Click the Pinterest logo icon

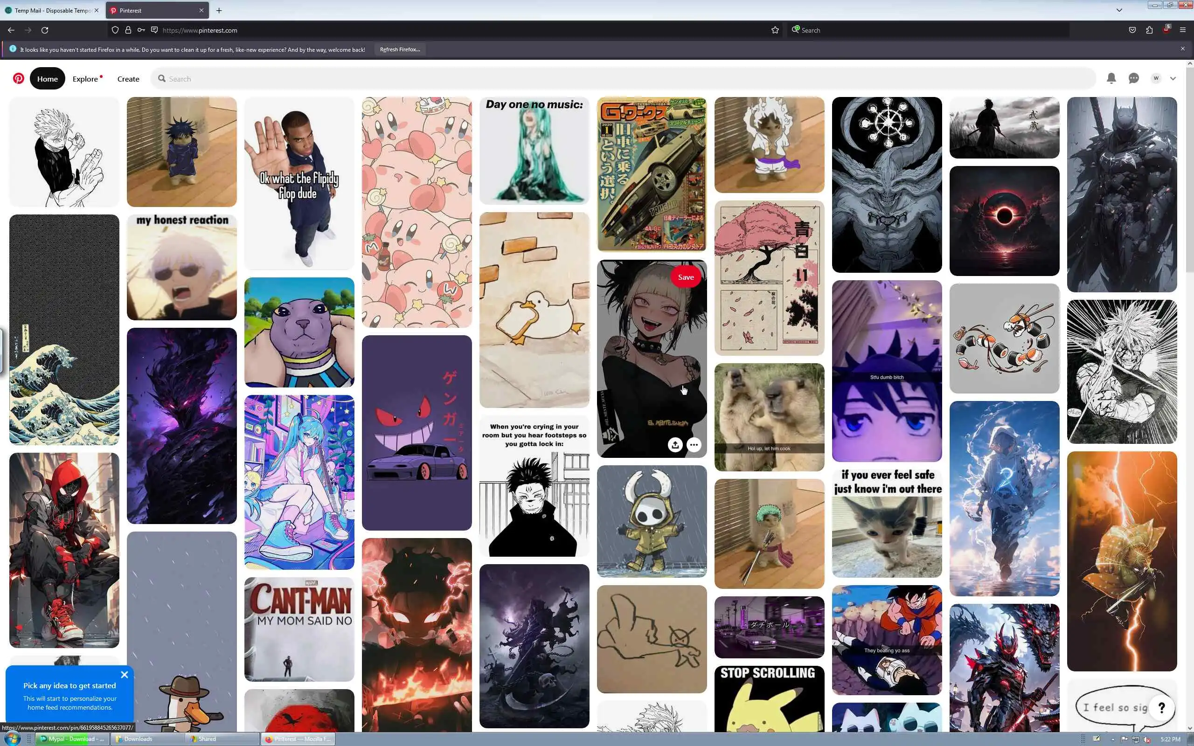coord(19,78)
